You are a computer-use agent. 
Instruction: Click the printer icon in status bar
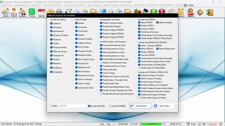[199, 124]
